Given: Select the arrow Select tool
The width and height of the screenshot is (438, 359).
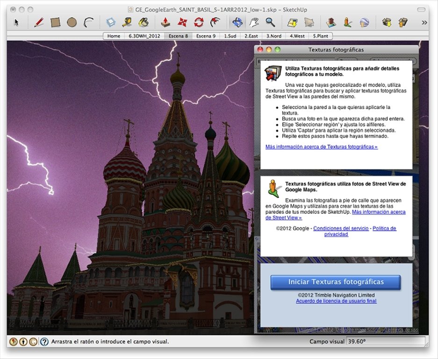Looking at the screenshot, I should pyautogui.click(x=16, y=22).
